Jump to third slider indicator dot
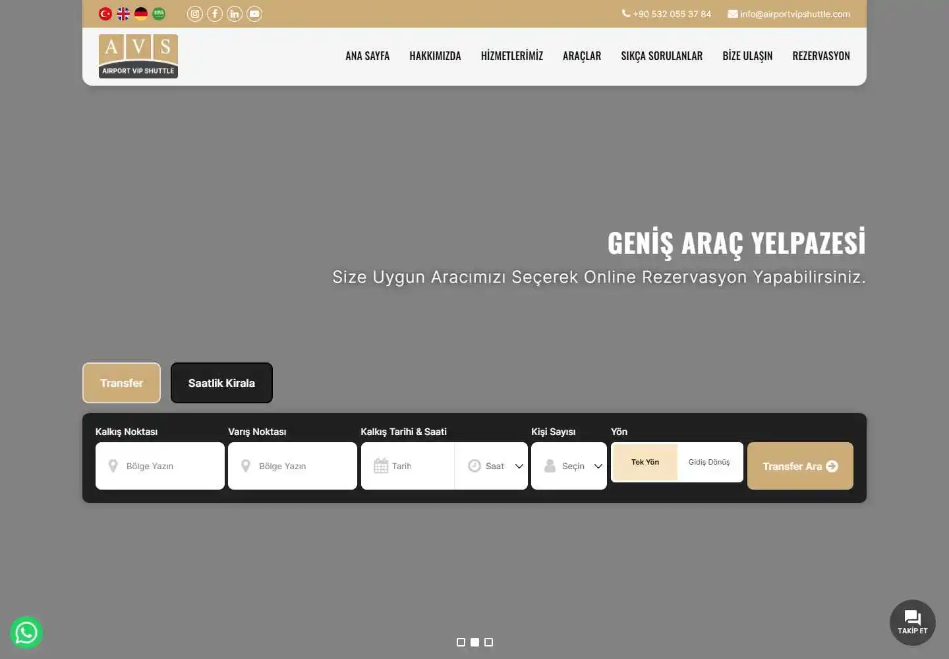 (x=488, y=642)
